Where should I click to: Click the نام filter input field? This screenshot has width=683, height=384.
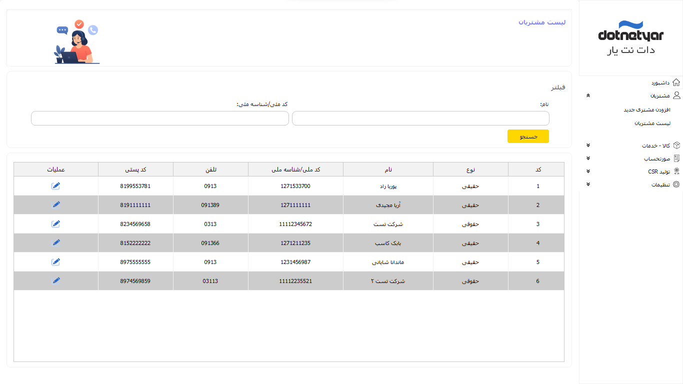click(x=420, y=118)
